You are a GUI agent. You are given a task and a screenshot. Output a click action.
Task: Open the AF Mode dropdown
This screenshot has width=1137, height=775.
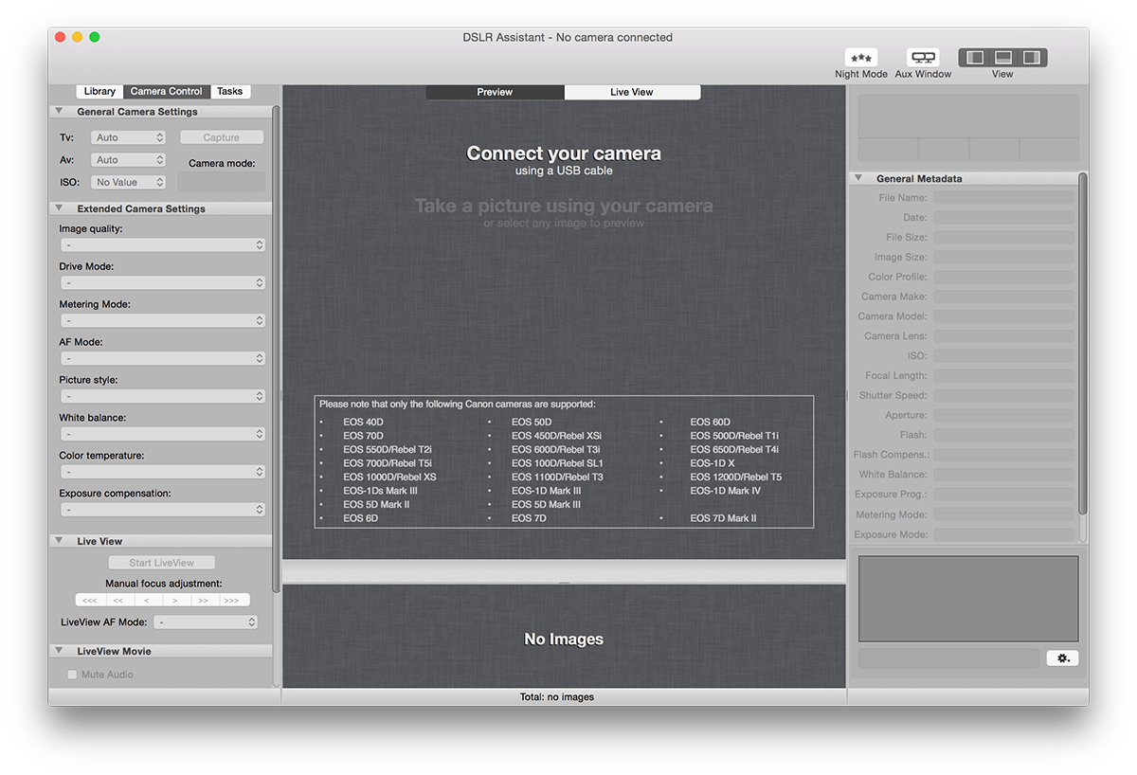(x=163, y=358)
